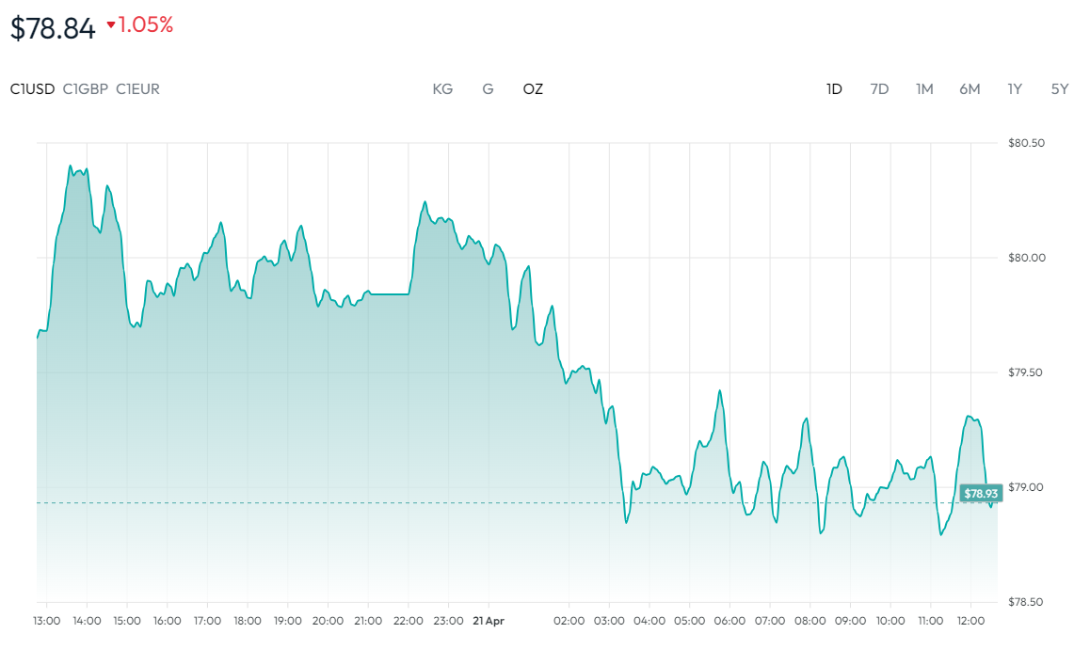This screenshot has width=1090, height=649.
Task: Switch price currency to GBP
Action: pos(86,89)
